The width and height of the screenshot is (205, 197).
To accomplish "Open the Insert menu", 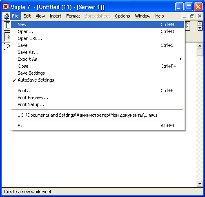I will pyautogui.click(x=56, y=16).
